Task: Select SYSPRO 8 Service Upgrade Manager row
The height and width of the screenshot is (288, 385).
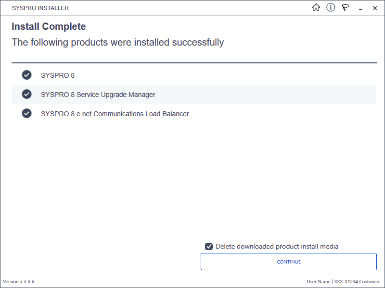Action: click(194, 95)
